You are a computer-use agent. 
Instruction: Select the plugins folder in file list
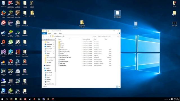click(62, 46)
